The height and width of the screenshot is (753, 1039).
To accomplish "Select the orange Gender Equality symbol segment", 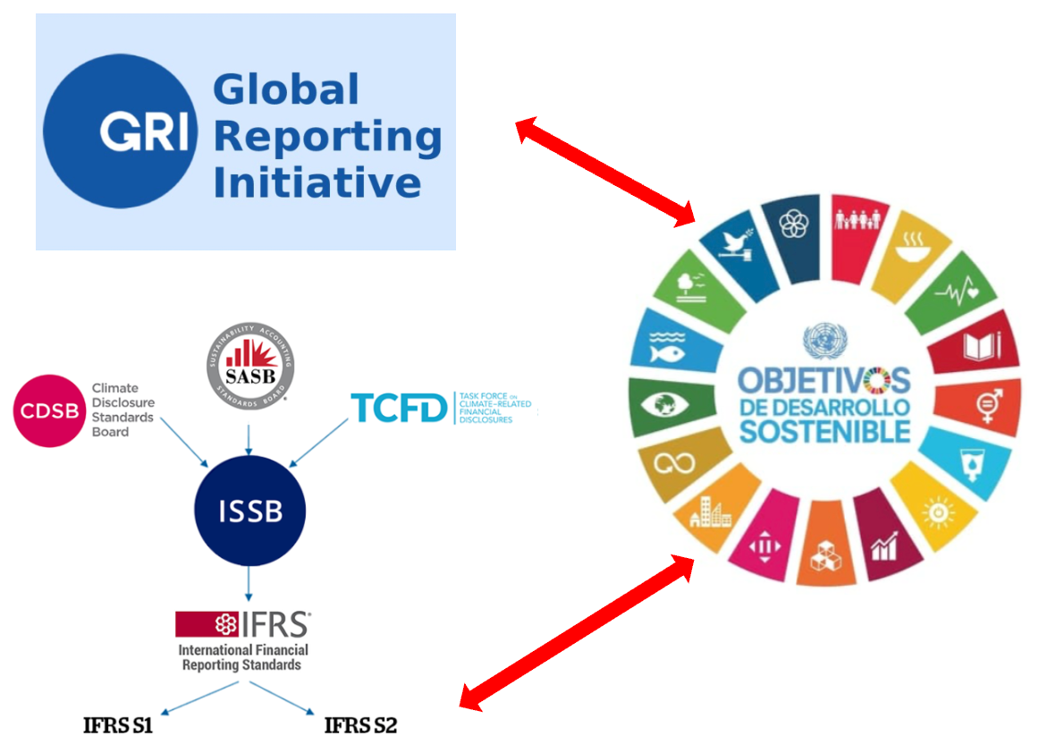I will [x=979, y=406].
